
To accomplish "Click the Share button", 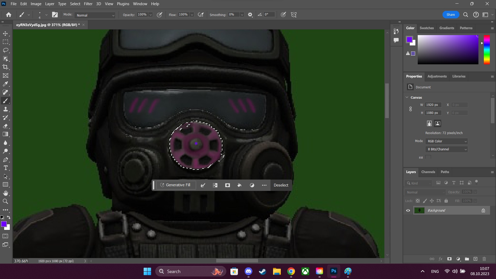I will tap(451, 15).
